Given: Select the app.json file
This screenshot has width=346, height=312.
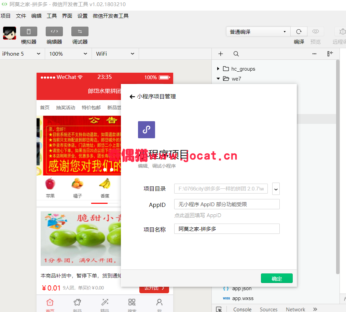Looking at the screenshot, I should pos(241,288).
